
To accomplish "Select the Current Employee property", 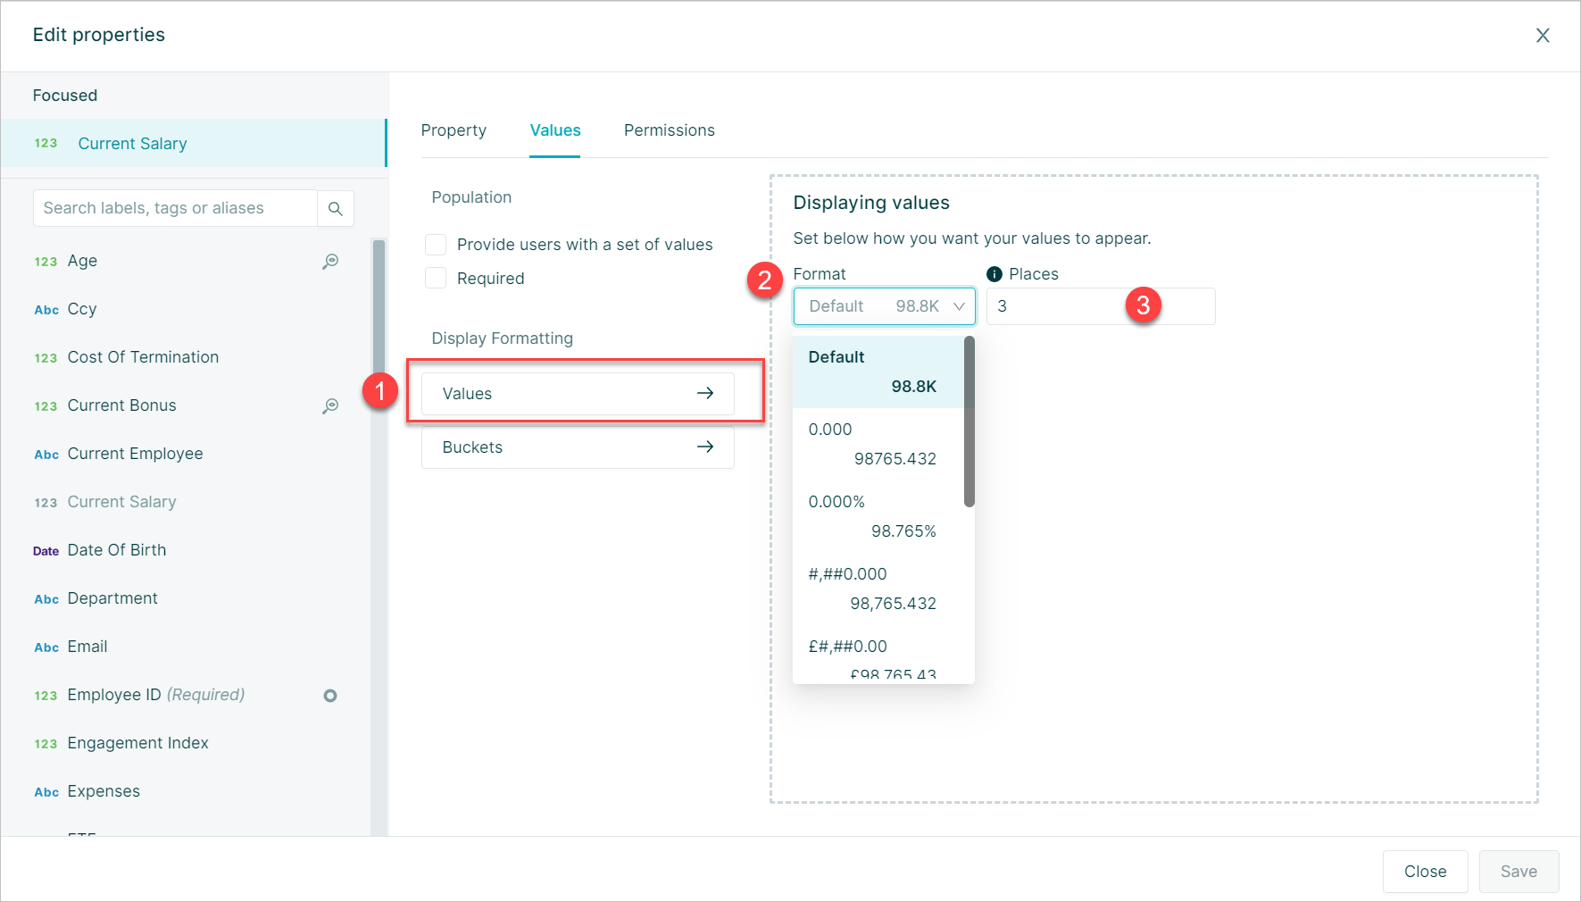I will coord(186,454).
